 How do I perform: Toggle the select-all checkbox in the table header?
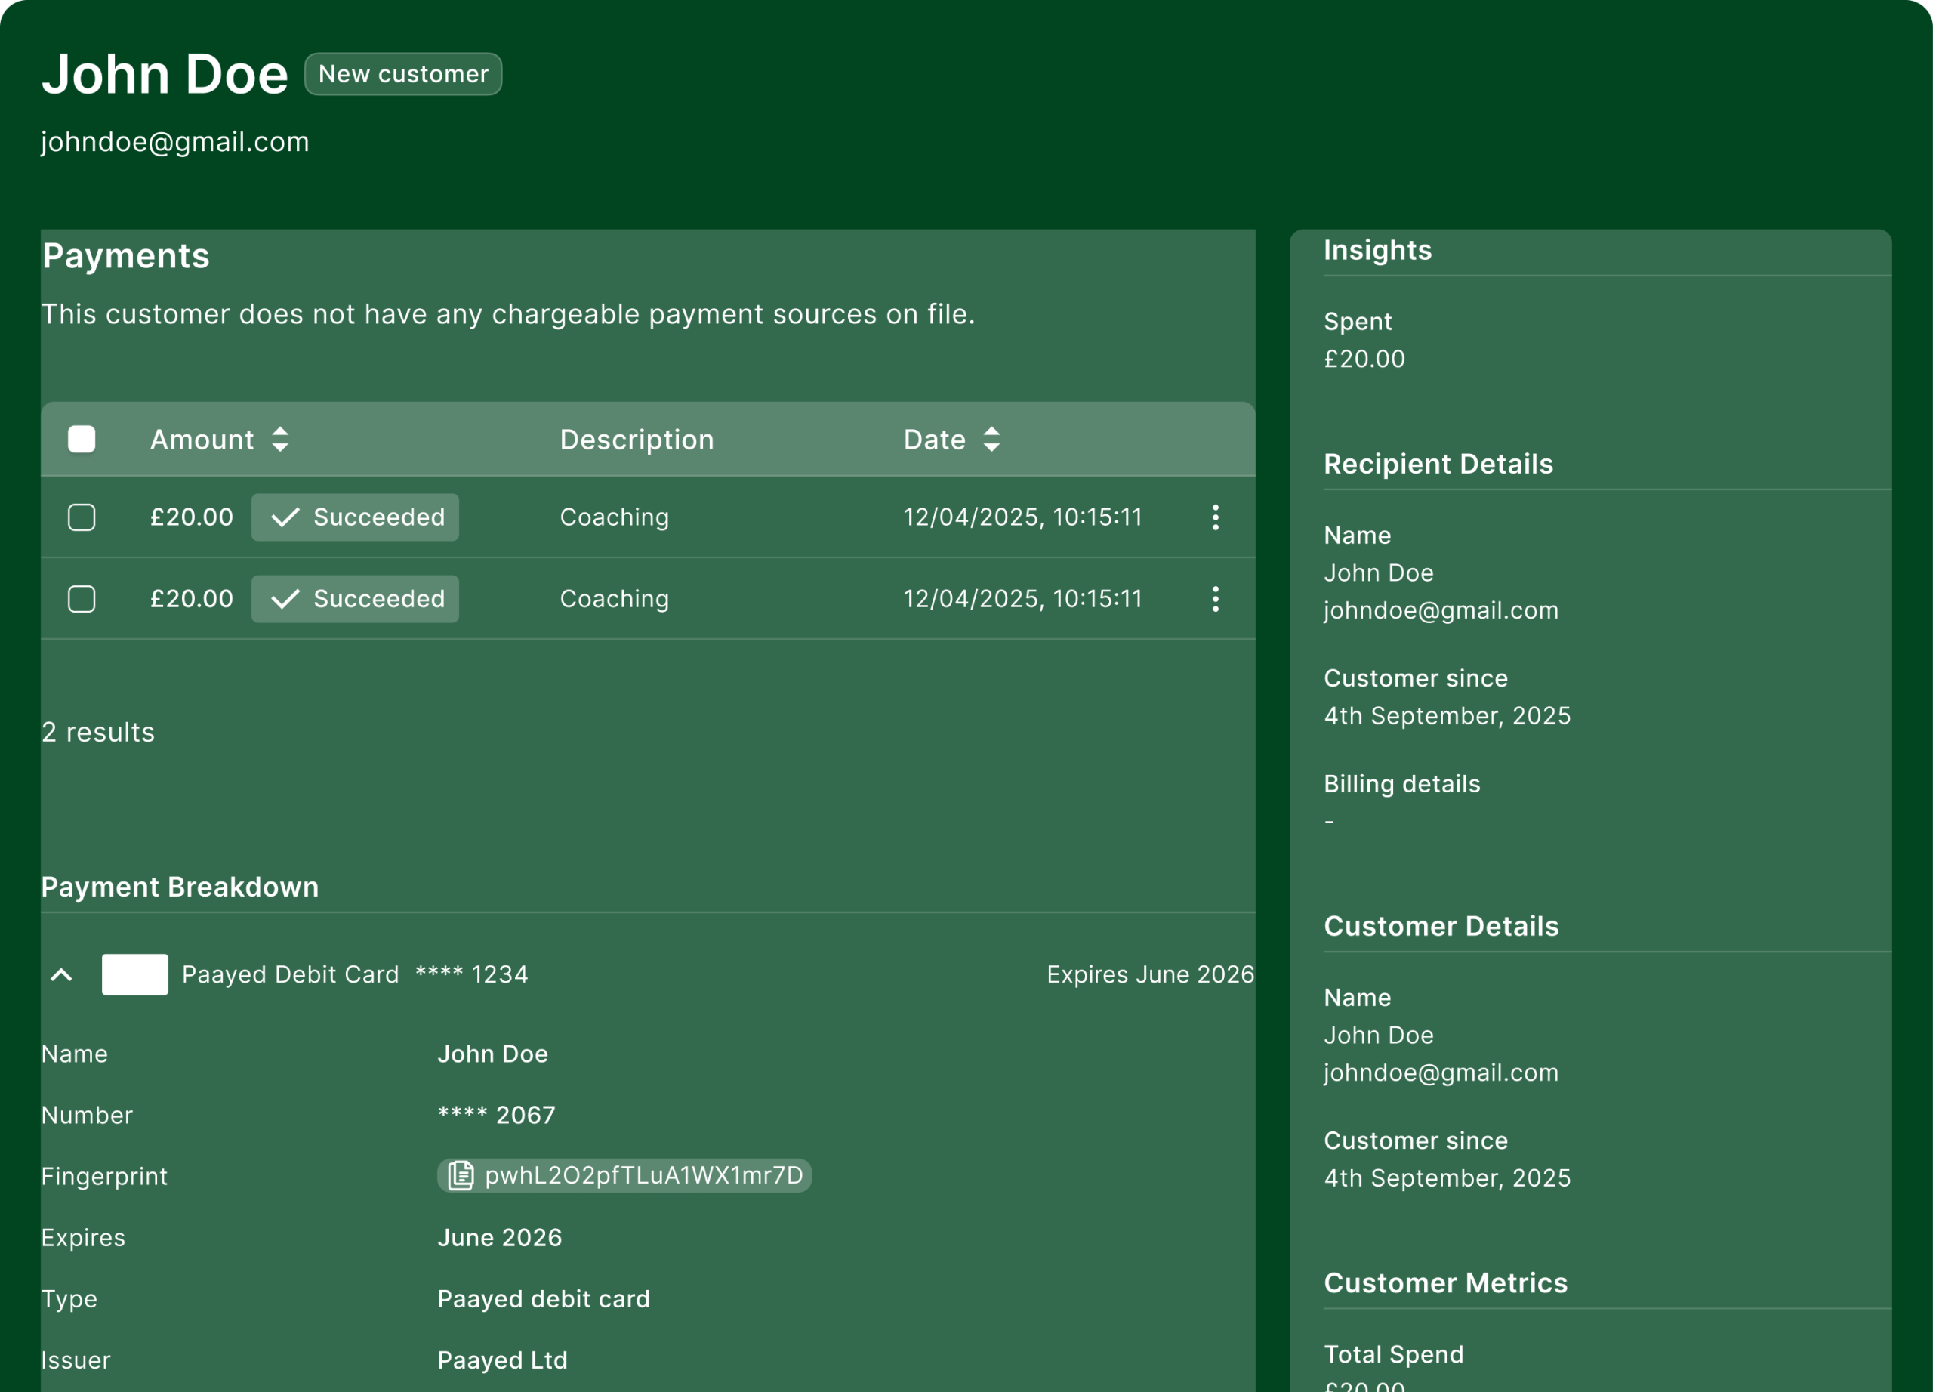82,440
